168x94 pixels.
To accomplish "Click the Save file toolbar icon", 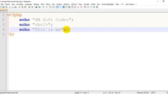I will point(3,7).
